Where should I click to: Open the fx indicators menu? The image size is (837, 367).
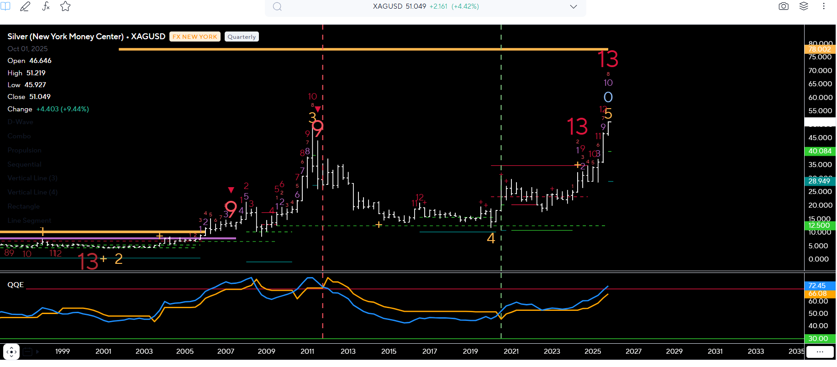[x=46, y=6]
